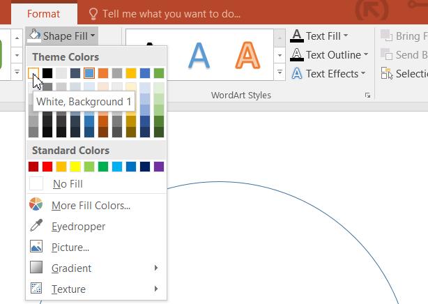Click the Selection Pane button
The height and width of the screenshot is (304, 428).
[404, 73]
